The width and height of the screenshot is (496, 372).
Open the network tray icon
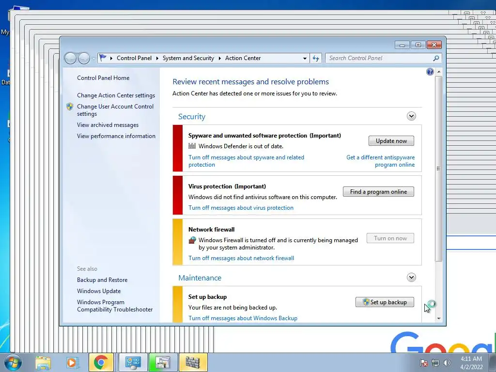point(435,363)
